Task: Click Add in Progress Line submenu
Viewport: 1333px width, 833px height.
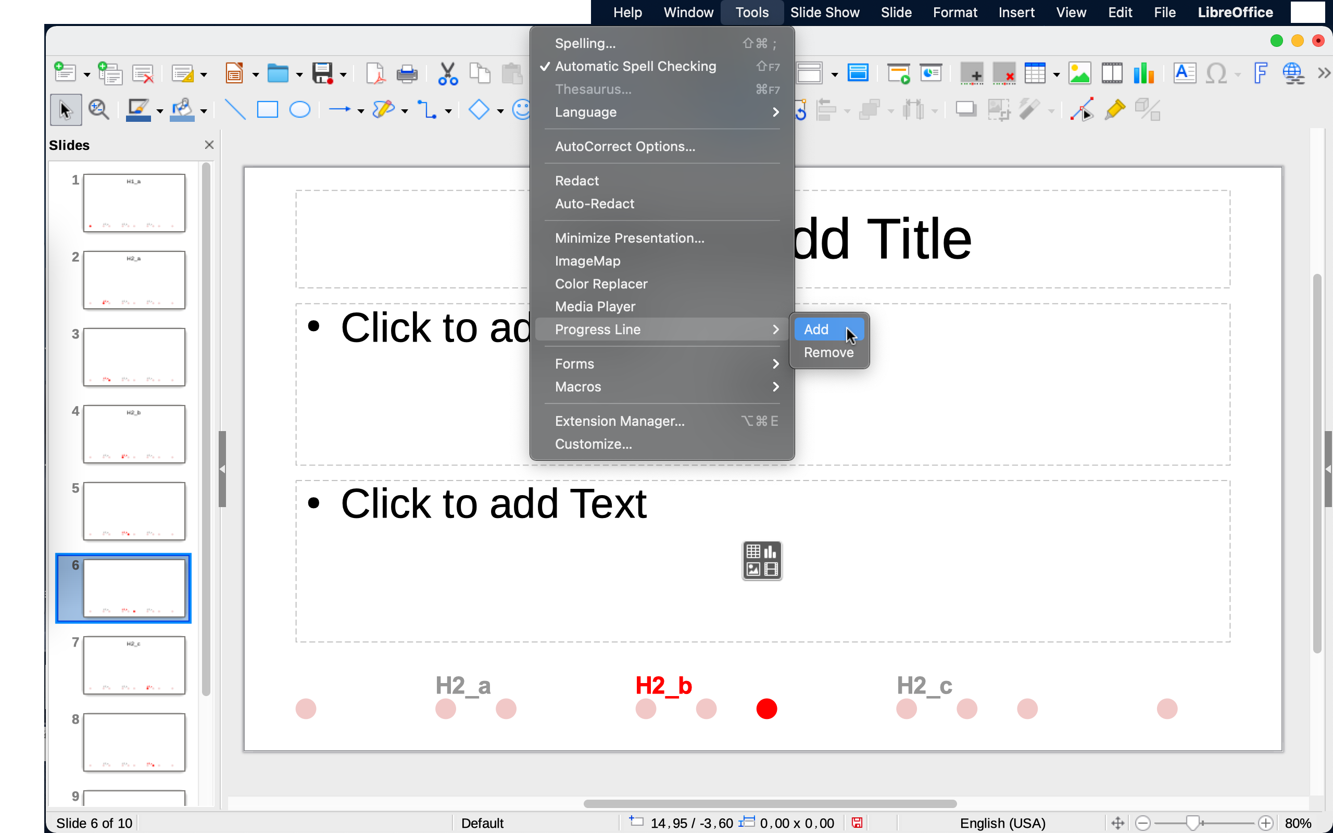Action: point(816,330)
